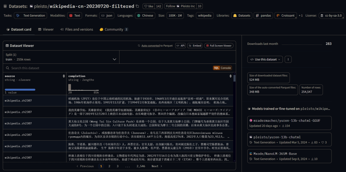Image resolution: width=346 pixels, height=172 pixels.
Task: Click the Number of rows 254,547 box
Action: click(x=311, y=90)
